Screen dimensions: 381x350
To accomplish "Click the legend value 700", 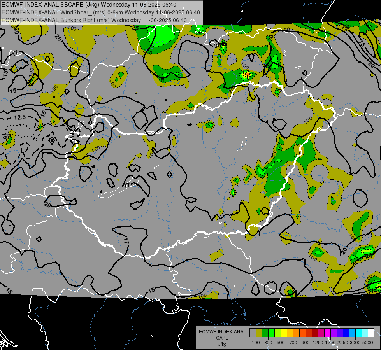I will click(x=293, y=343).
